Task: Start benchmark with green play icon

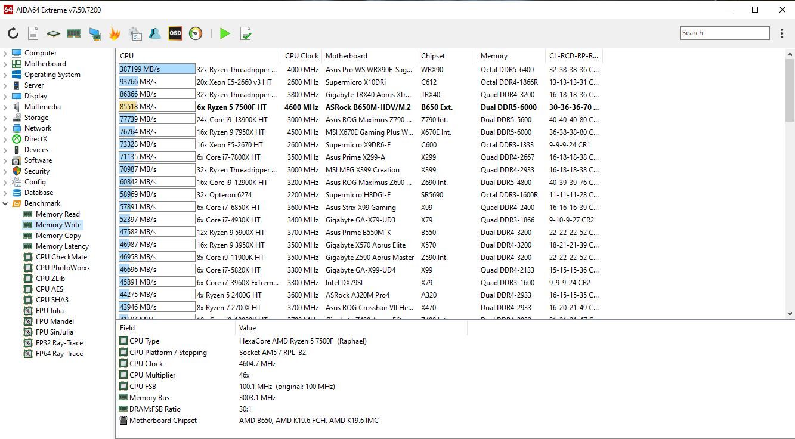Action: coord(225,33)
